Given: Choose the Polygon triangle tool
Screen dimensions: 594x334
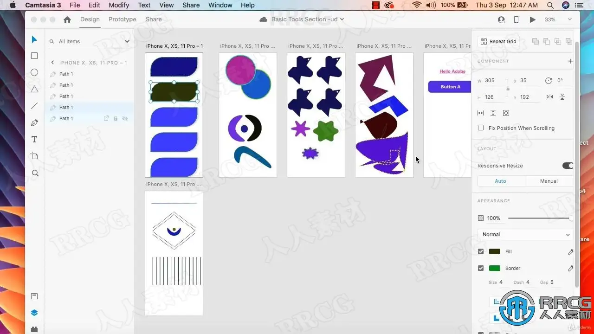Looking at the screenshot, I should click(x=34, y=89).
